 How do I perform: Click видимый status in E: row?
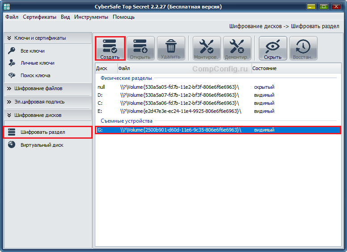[264, 111]
